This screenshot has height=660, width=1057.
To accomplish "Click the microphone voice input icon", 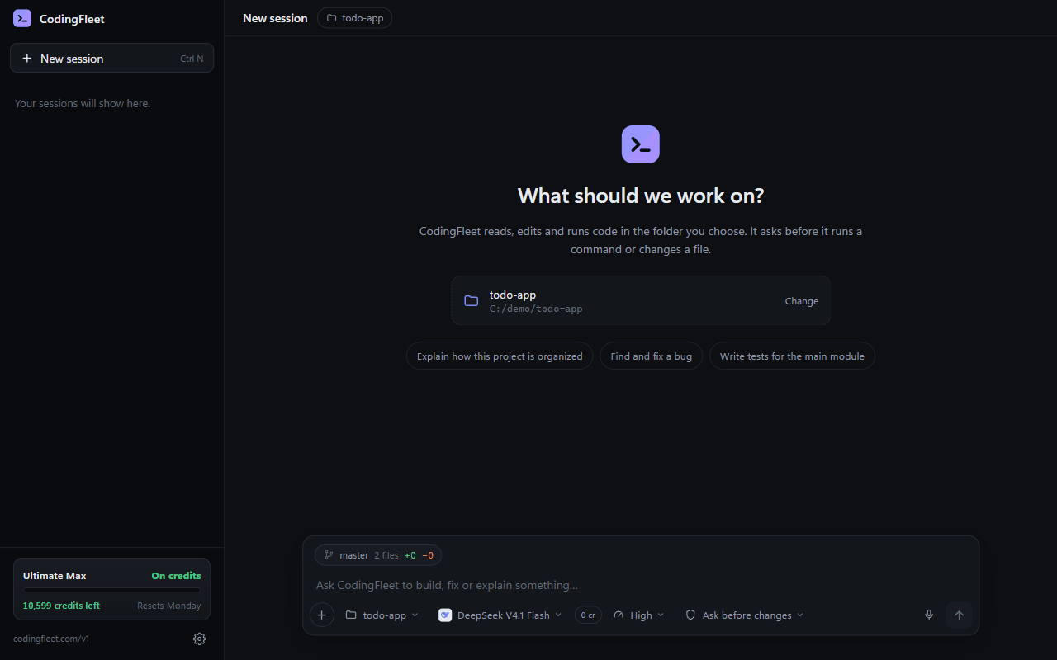I will pos(929,615).
